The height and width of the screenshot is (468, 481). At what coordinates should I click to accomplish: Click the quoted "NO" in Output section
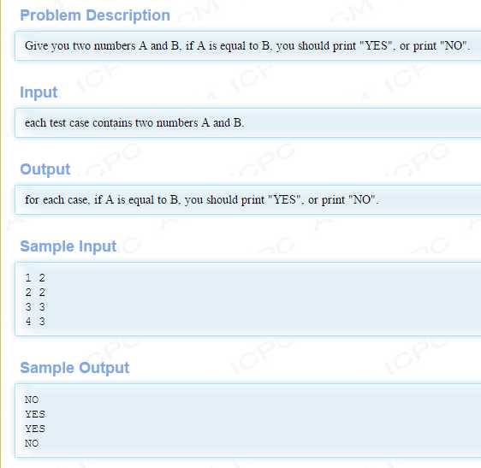coord(362,199)
